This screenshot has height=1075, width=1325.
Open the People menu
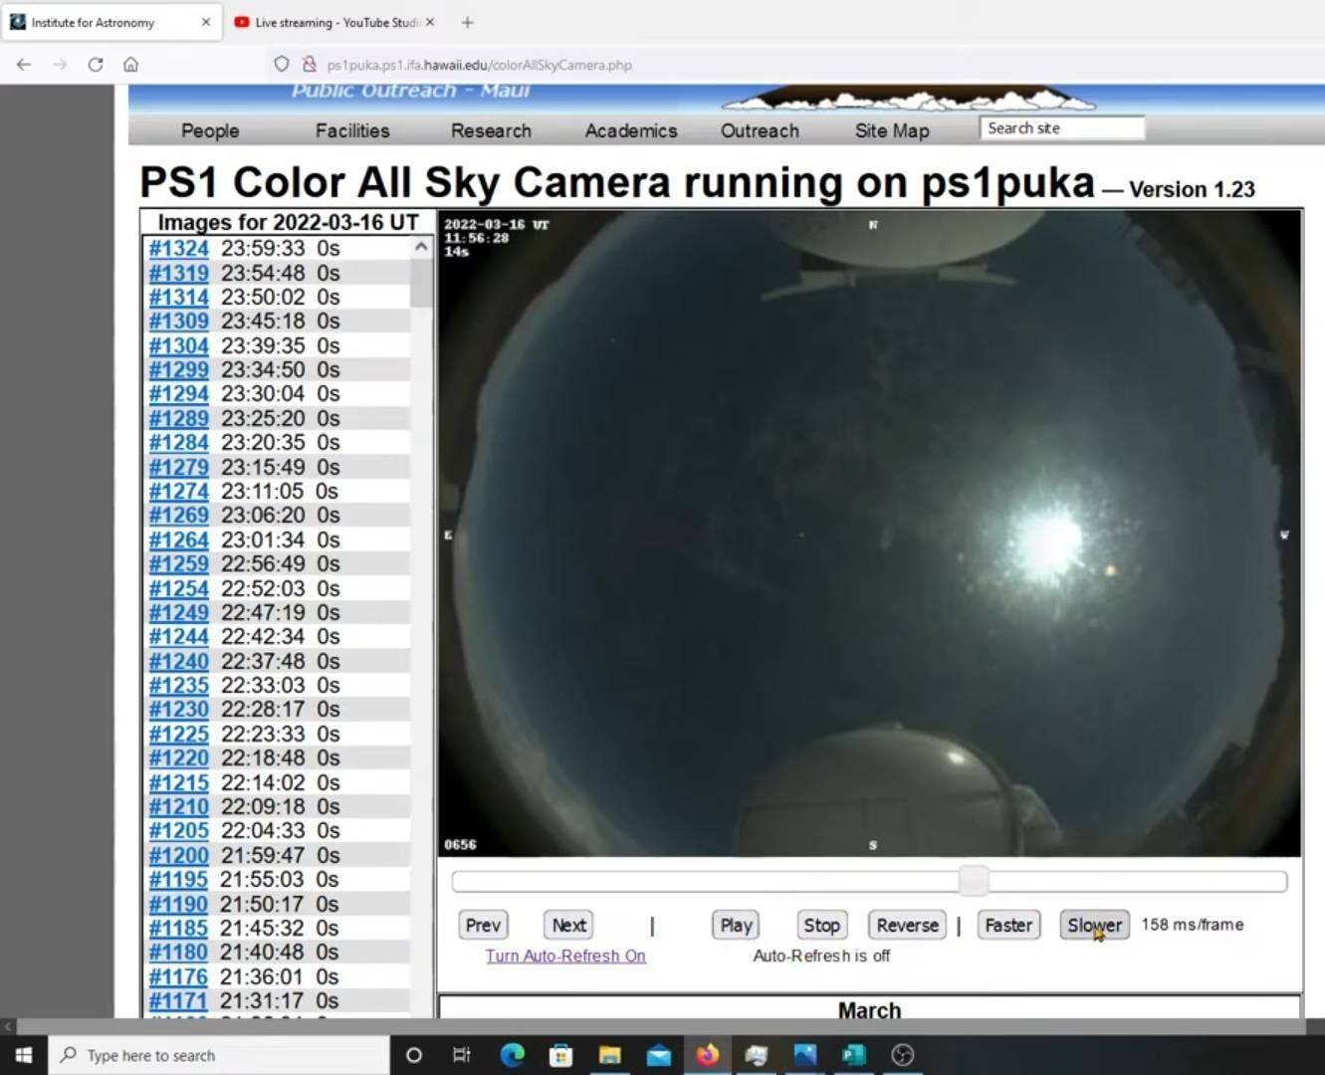(210, 130)
